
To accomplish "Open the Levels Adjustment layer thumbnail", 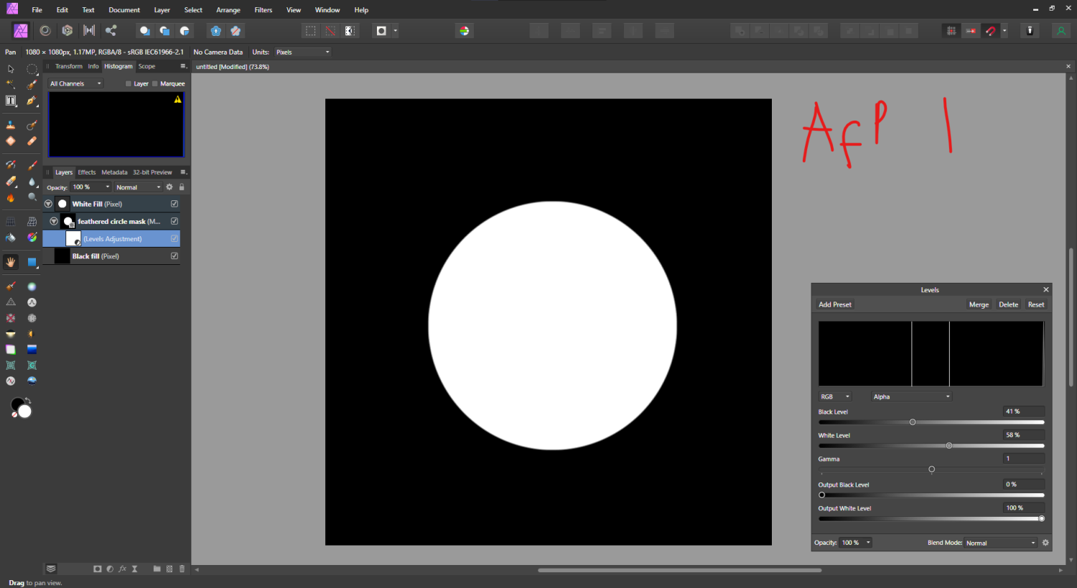I will (73, 238).
